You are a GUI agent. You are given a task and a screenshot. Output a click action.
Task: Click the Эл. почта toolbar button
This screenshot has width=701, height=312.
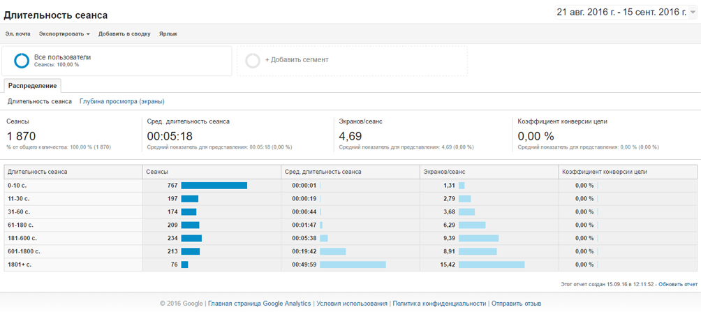[18, 34]
